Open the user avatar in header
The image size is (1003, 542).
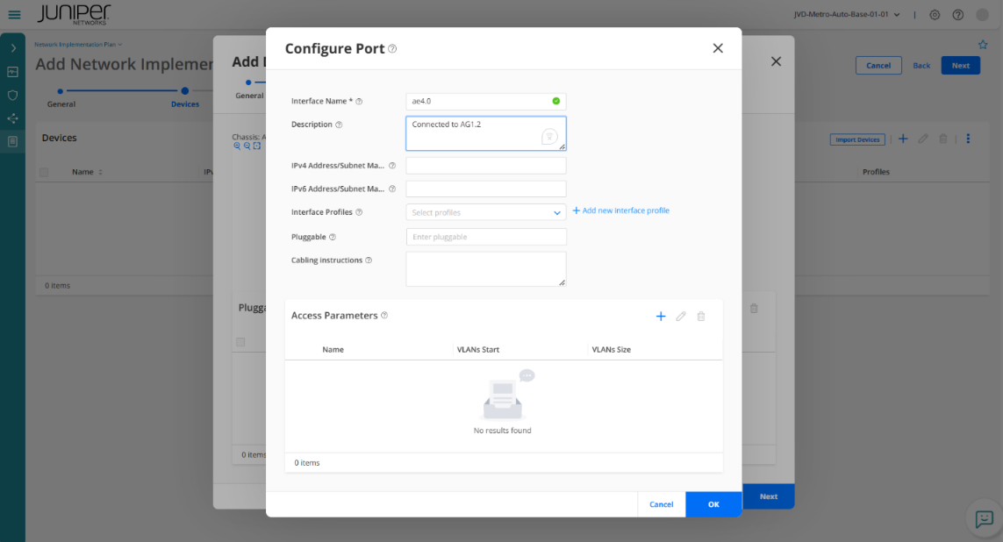(983, 15)
